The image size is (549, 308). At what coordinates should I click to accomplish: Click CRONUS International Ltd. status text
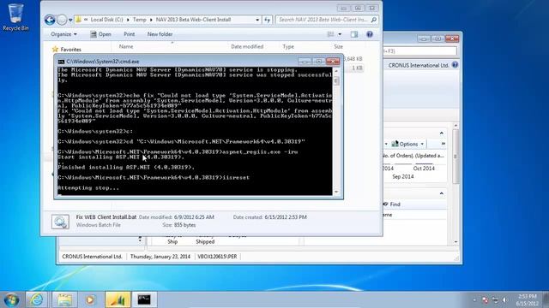click(92, 257)
